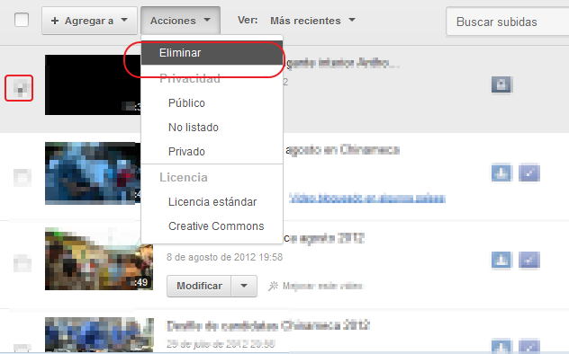Click the purple icon in the agosto en Chinameca row
569x354 pixels.
coord(529,173)
